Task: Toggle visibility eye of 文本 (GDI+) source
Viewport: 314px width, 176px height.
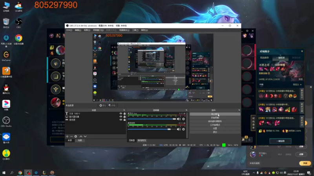Action: pos(121,113)
